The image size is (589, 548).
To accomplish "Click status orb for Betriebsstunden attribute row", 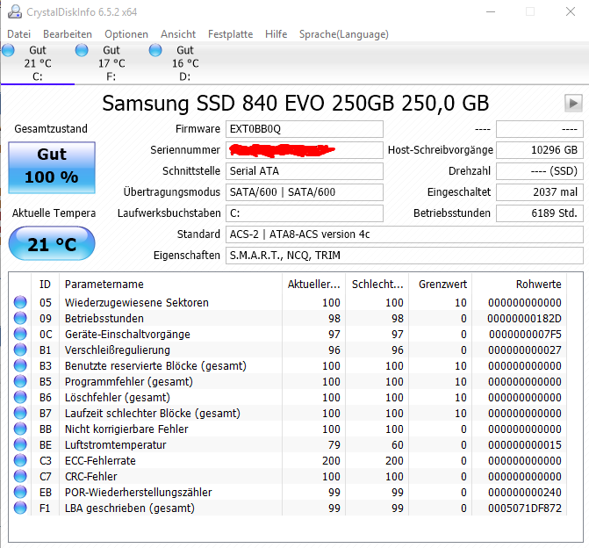I will click(x=20, y=318).
